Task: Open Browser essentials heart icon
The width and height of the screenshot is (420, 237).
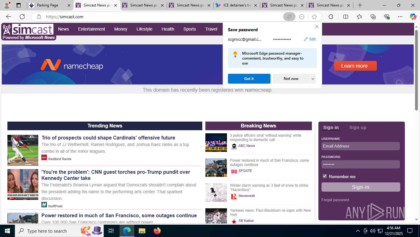Action: tap(387, 17)
